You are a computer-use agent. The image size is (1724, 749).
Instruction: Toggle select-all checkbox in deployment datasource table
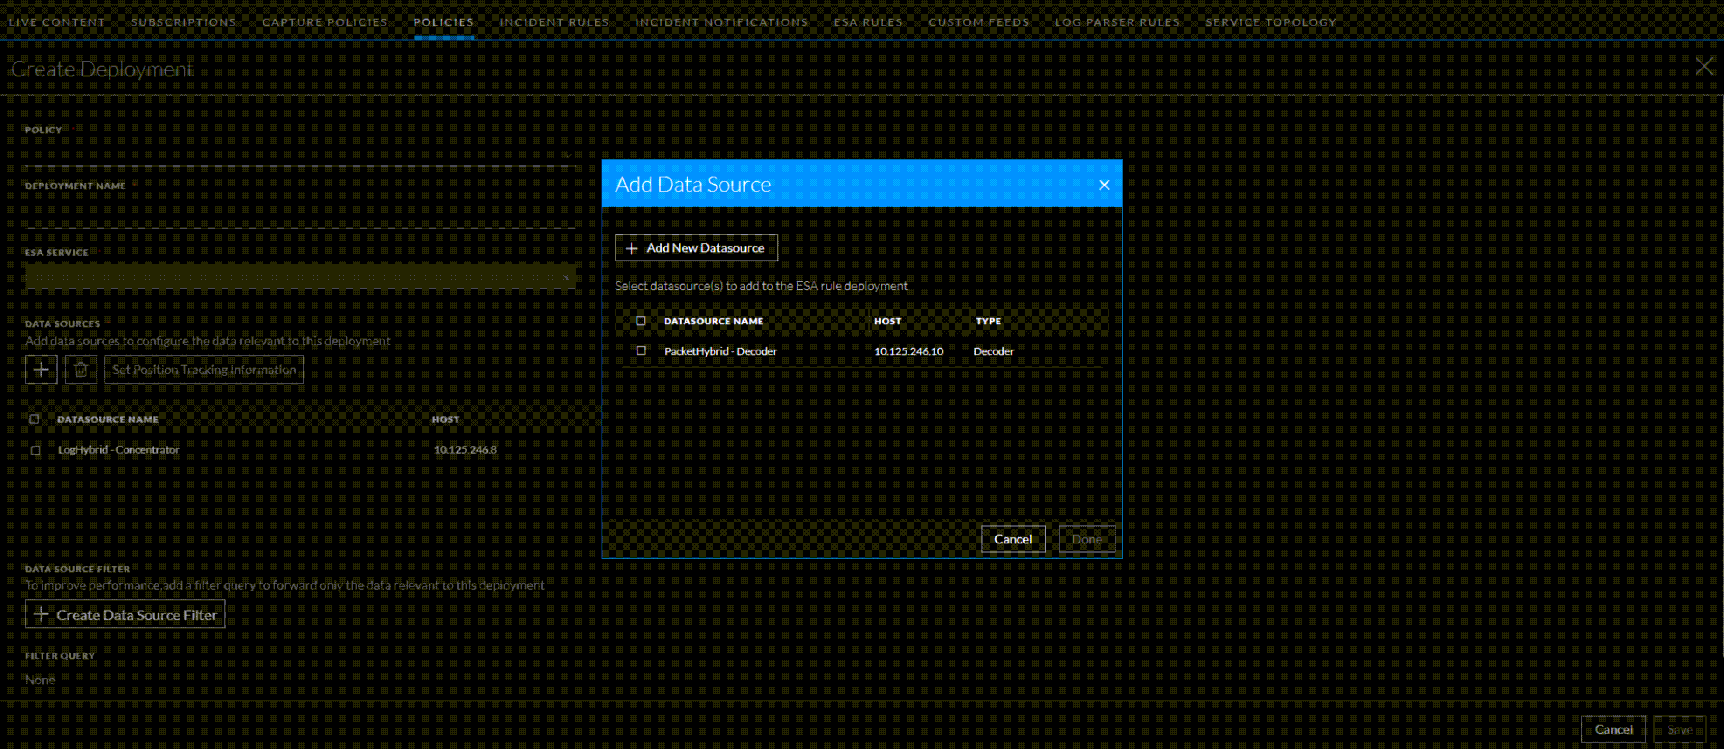[x=34, y=419]
